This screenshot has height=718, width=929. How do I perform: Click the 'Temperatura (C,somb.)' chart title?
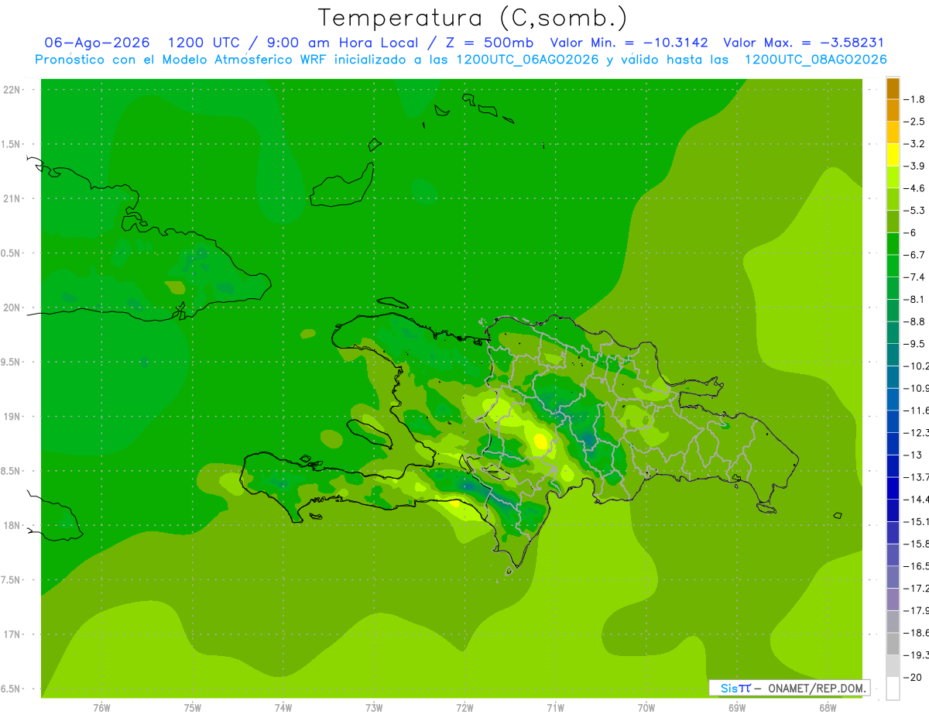[x=473, y=18]
